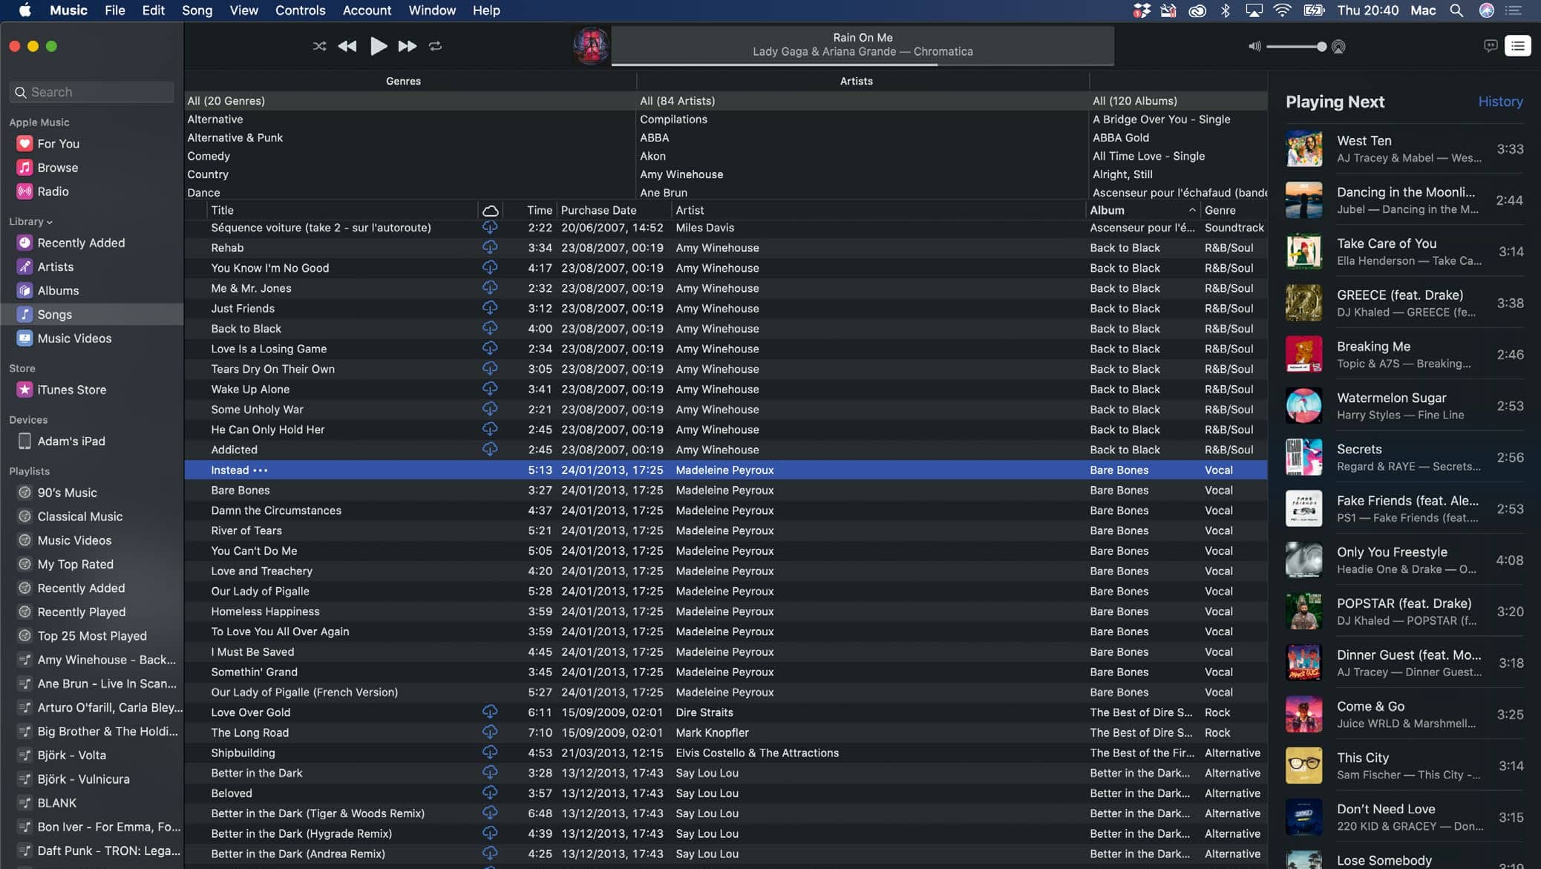Click the Rain On Me album artwork

[591, 46]
